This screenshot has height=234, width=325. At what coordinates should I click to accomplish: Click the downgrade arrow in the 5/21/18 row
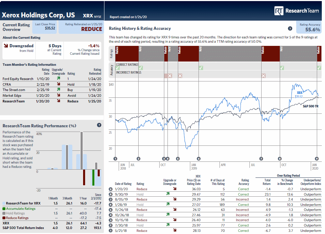click(x=175, y=230)
